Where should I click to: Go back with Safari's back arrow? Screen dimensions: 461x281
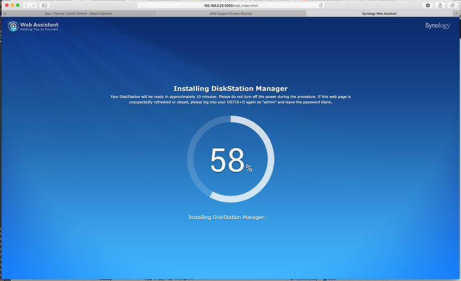[x=26, y=5]
